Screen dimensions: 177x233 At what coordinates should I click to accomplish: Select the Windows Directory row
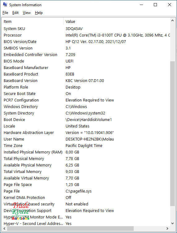point(86,107)
